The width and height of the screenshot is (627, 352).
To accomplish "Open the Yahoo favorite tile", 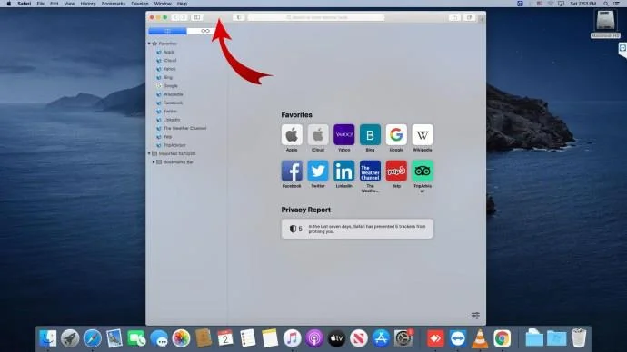I will pos(343,134).
